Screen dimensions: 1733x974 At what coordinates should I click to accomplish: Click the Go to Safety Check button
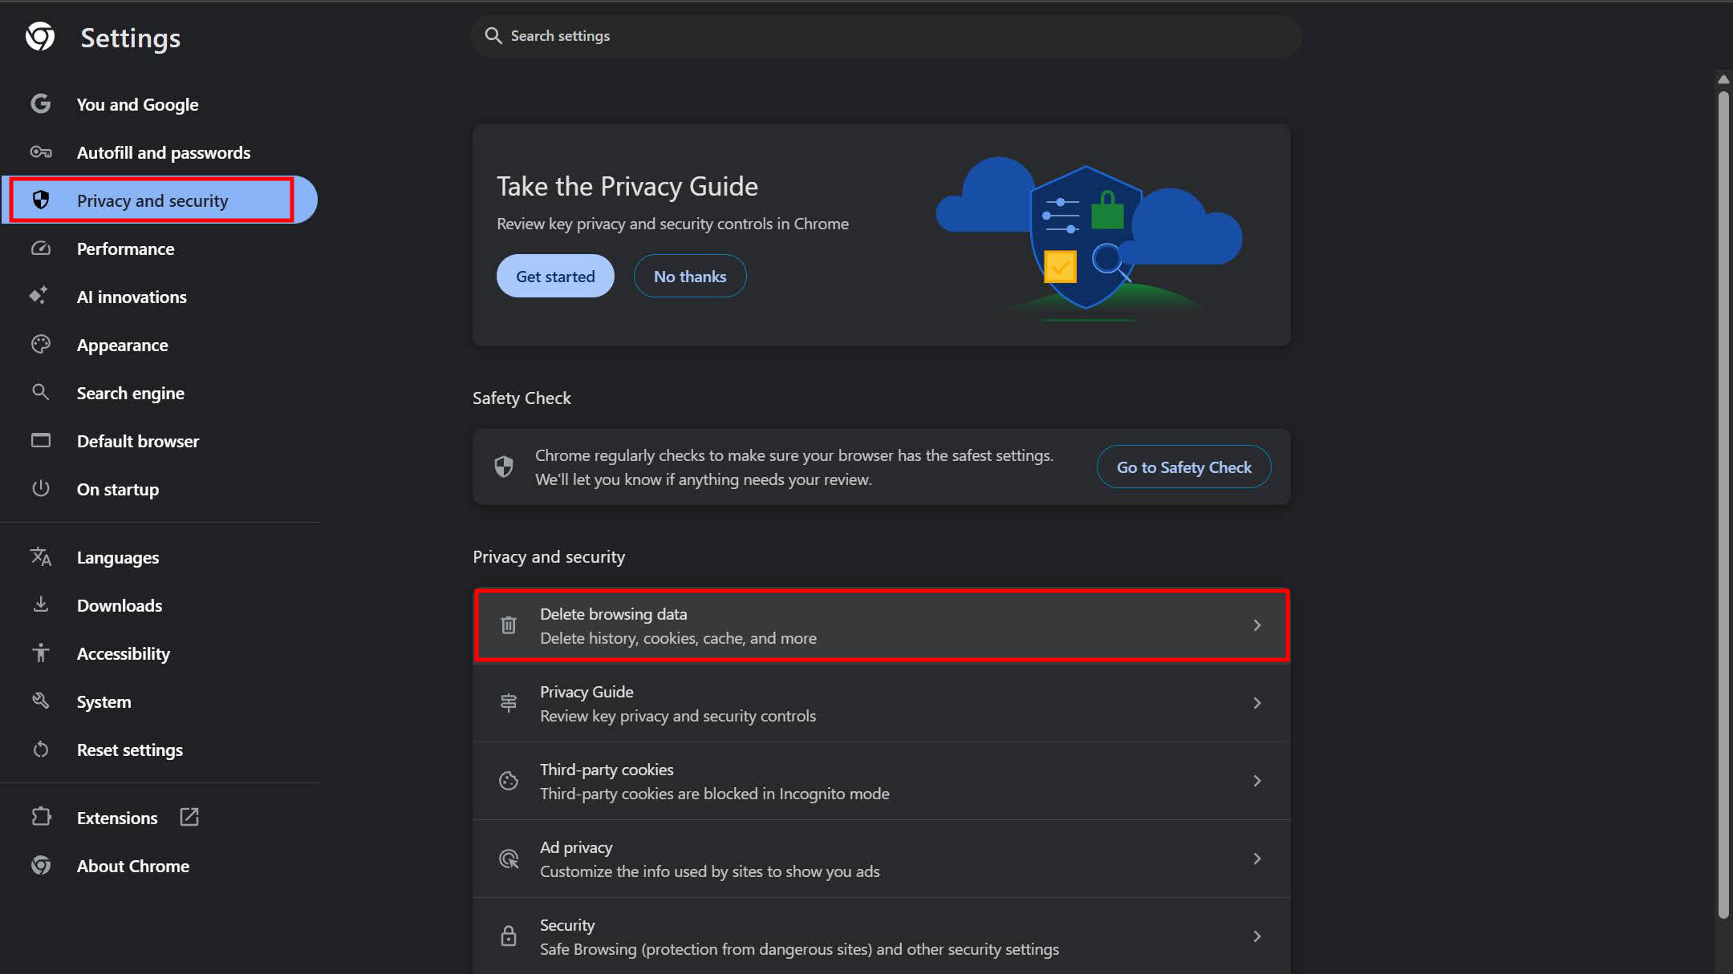[x=1183, y=467]
